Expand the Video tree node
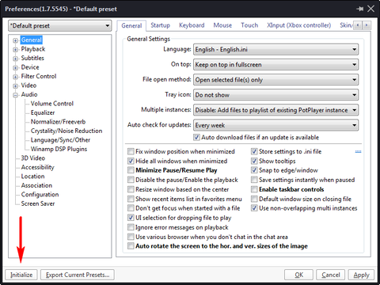 [15, 85]
